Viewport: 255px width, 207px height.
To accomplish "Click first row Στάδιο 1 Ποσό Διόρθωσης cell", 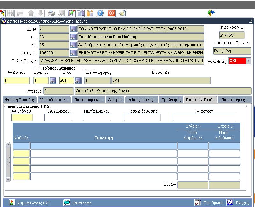I will pyautogui.click(x=193, y=146).
